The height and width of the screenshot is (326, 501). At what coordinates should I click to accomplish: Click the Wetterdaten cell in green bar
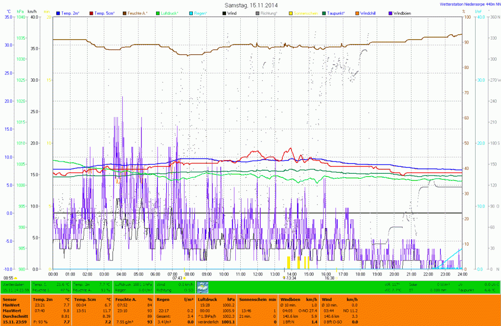tap(13, 284)
